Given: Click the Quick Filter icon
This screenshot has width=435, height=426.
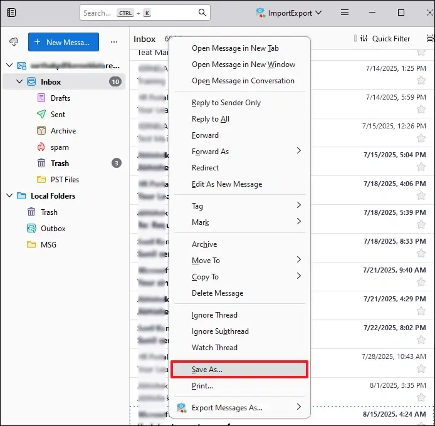Looking at the screenshot, I should click(x=364, y=39).
